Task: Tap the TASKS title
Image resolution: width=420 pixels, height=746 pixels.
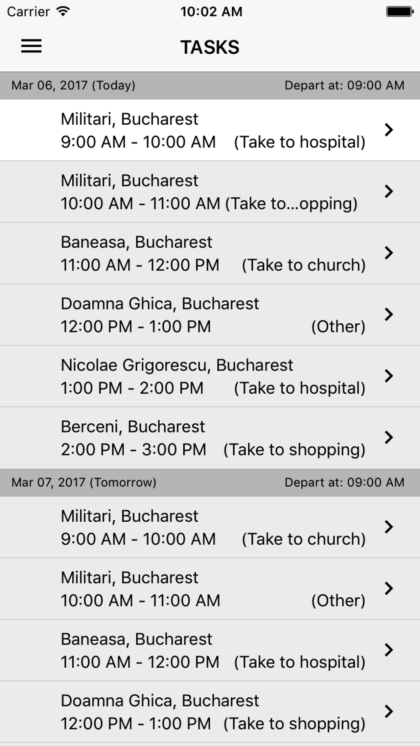Action: click(x=210, y=47)
